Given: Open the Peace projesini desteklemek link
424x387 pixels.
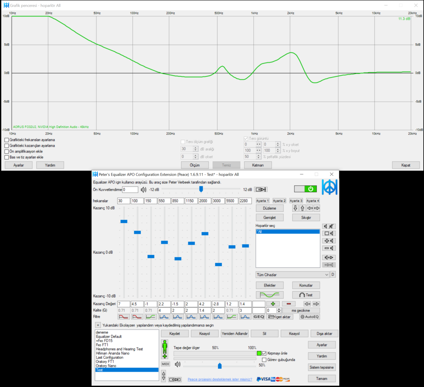Looking at the screenshot, I should 220,379.
